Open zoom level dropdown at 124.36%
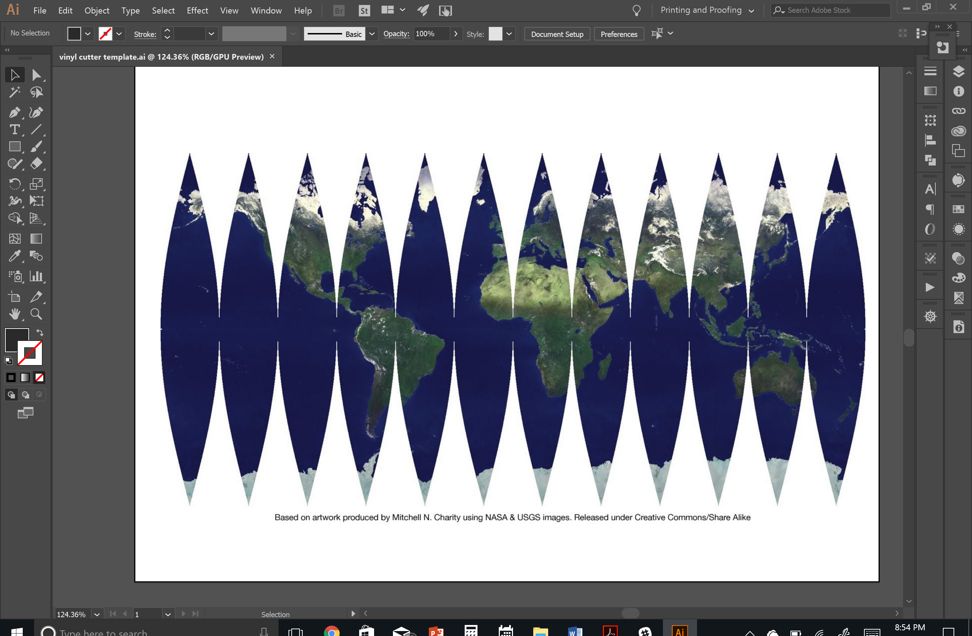Viewport: 972px width, 636px height. (97, 614)
